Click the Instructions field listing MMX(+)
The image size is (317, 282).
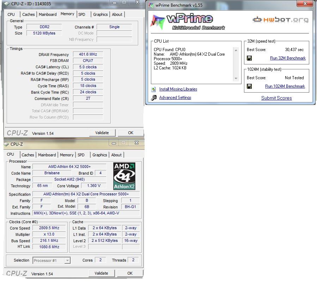(86, 213)
